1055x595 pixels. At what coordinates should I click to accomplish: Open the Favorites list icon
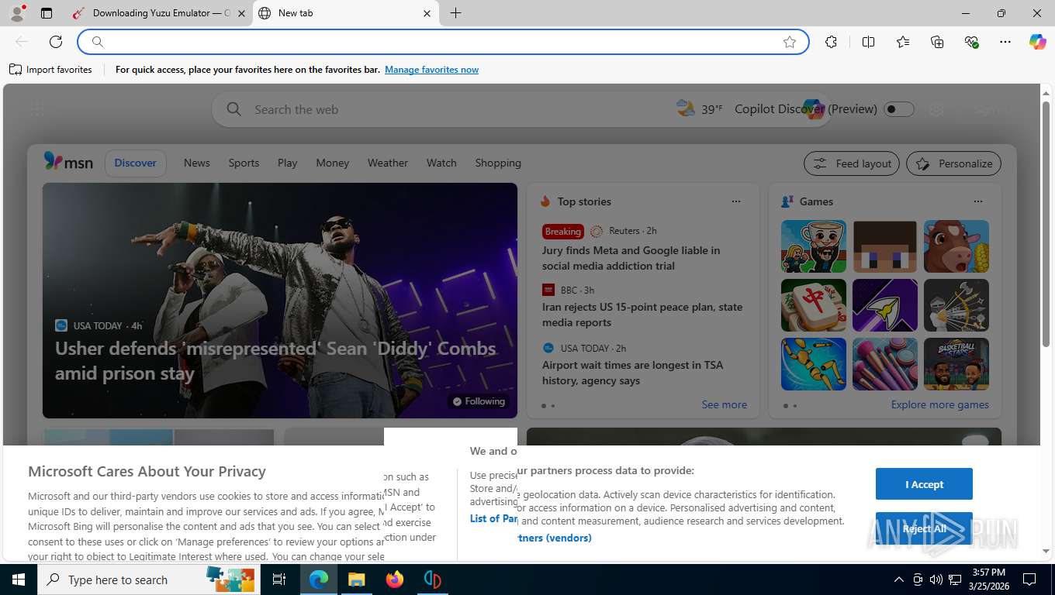(x=903, y=42)
